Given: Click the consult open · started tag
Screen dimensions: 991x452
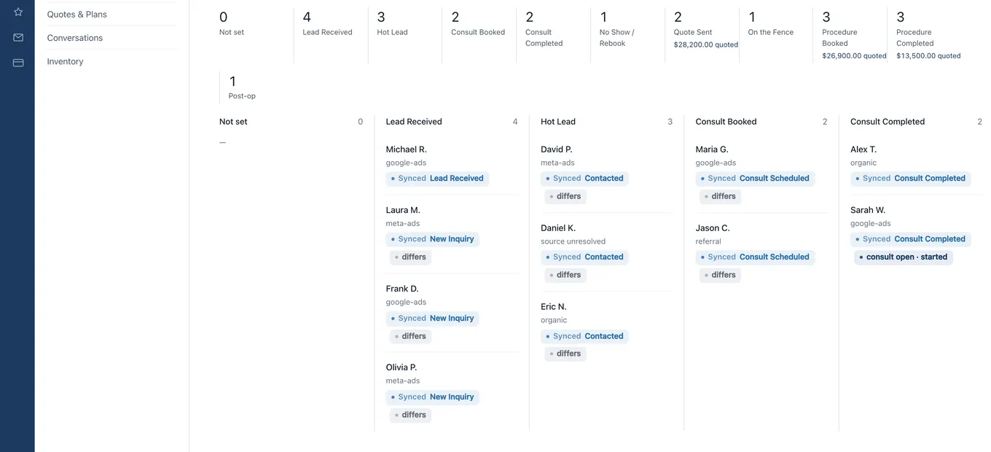Looking at the screenshot, I should pos(904,257).
